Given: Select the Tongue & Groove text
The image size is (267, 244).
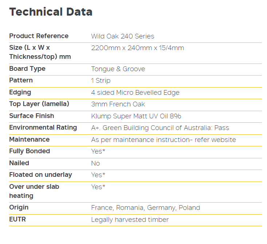Looking at the screenshot, I should [x=118, y=69].
